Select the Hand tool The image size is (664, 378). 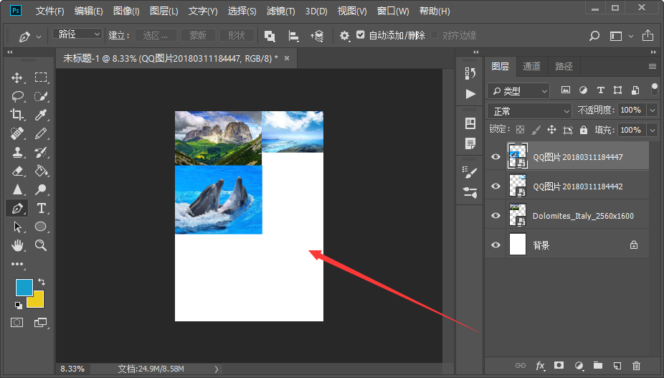[x=17, y=245]
